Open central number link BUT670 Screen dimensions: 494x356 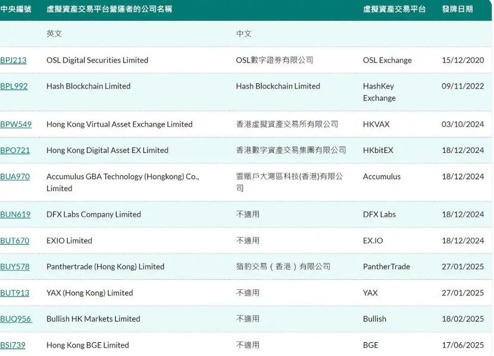click(x=15, y=241)
